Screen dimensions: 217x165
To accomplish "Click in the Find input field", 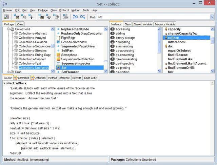I will [153, 17].
